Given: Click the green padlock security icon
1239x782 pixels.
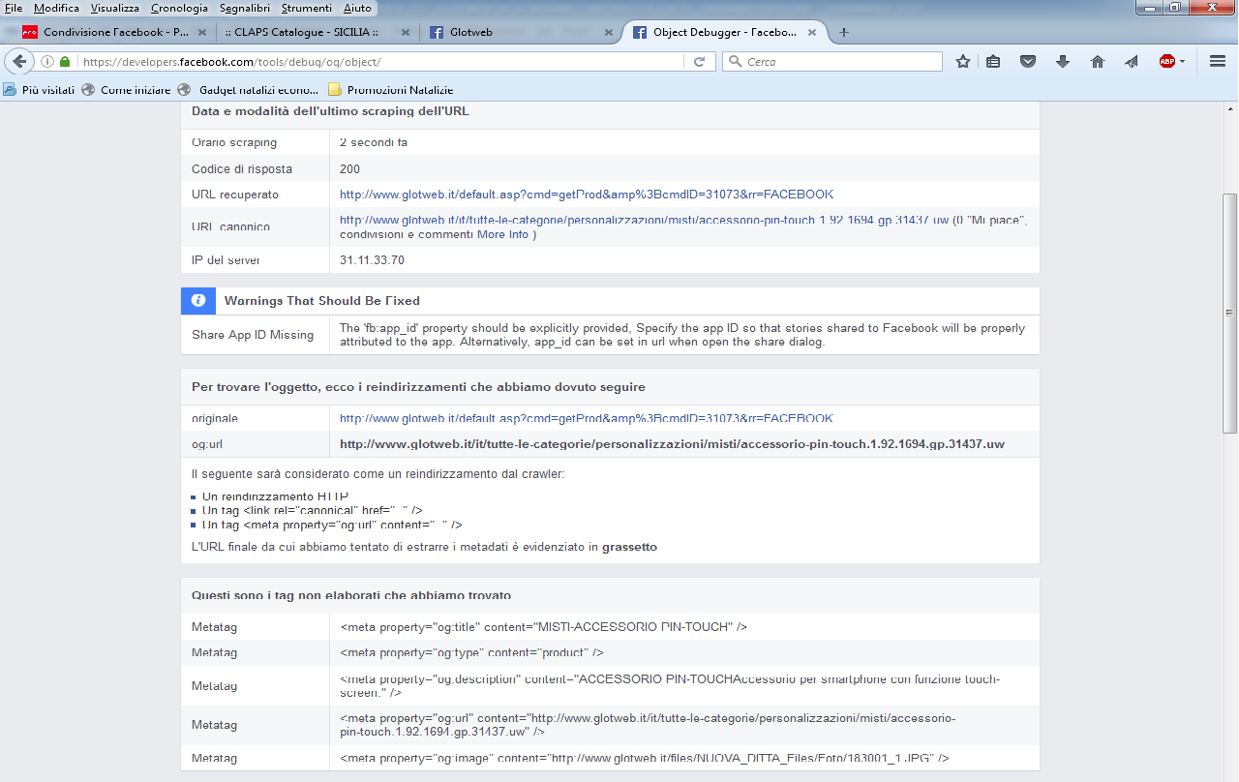Looking at the screenshot, I should tap(65, 62).
